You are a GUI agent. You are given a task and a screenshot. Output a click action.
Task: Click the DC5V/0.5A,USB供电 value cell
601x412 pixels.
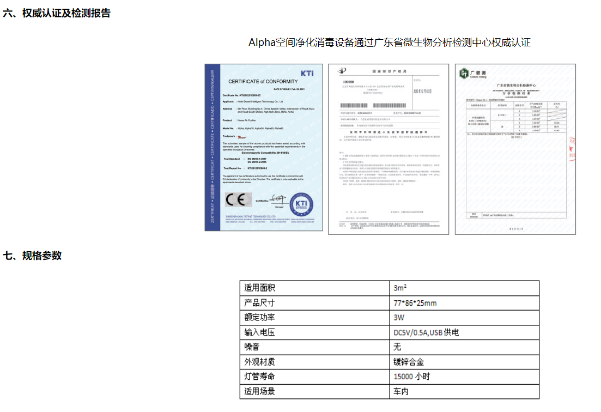coord(465,332)
